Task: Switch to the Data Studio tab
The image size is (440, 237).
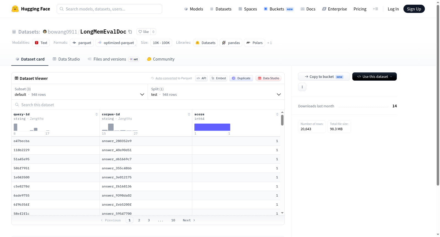Action: tap(66, 59)
